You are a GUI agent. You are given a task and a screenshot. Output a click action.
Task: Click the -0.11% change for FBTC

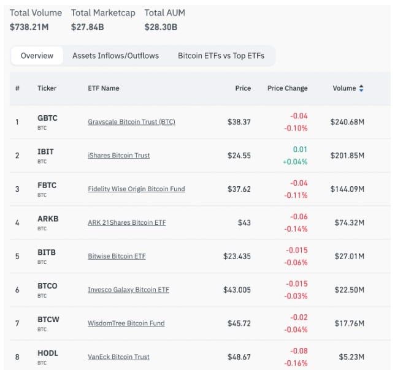[x=296, y=195]
